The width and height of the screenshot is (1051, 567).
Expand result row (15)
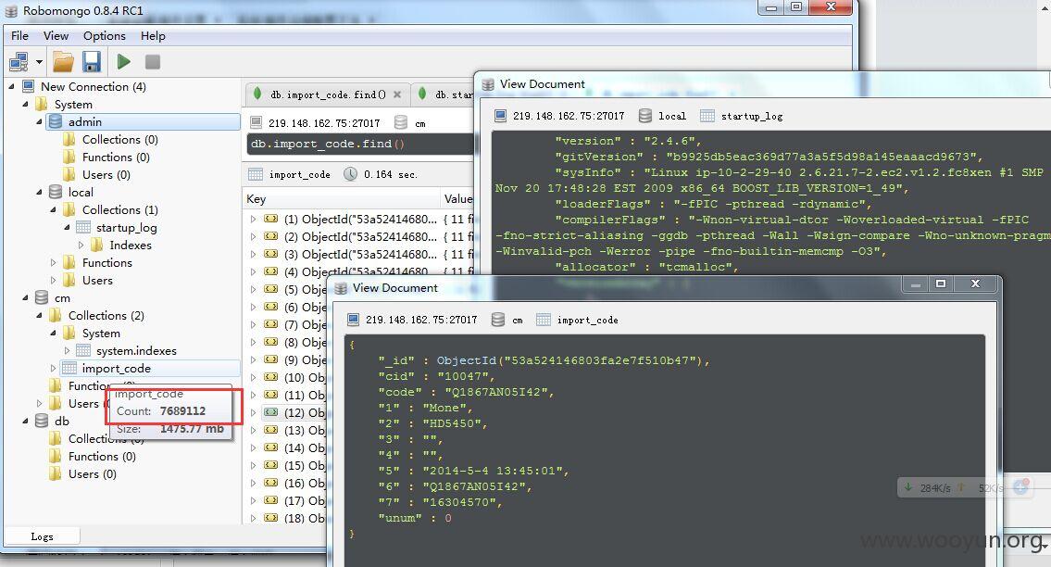click(254, 465)
